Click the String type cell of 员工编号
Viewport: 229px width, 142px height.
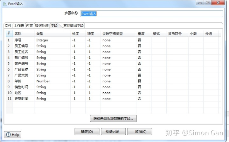(52, 46)
